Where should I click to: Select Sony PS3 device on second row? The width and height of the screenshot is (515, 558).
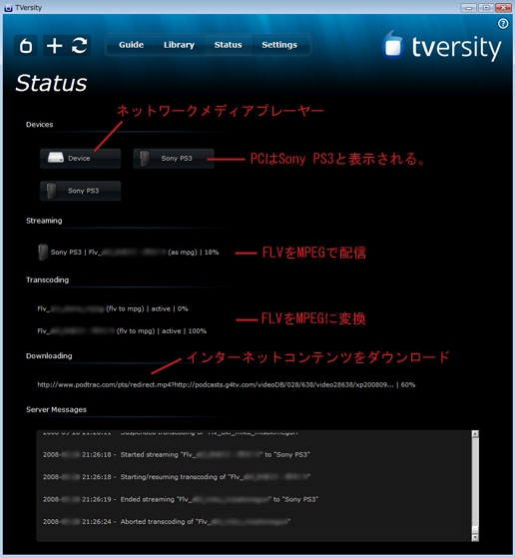[x=81, y=191]
